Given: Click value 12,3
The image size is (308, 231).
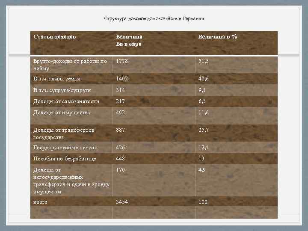Looking at the screenshot, I should point(204,148).
